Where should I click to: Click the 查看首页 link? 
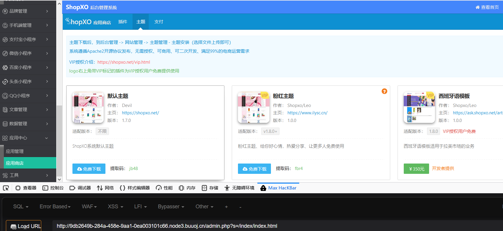point(490,7)
